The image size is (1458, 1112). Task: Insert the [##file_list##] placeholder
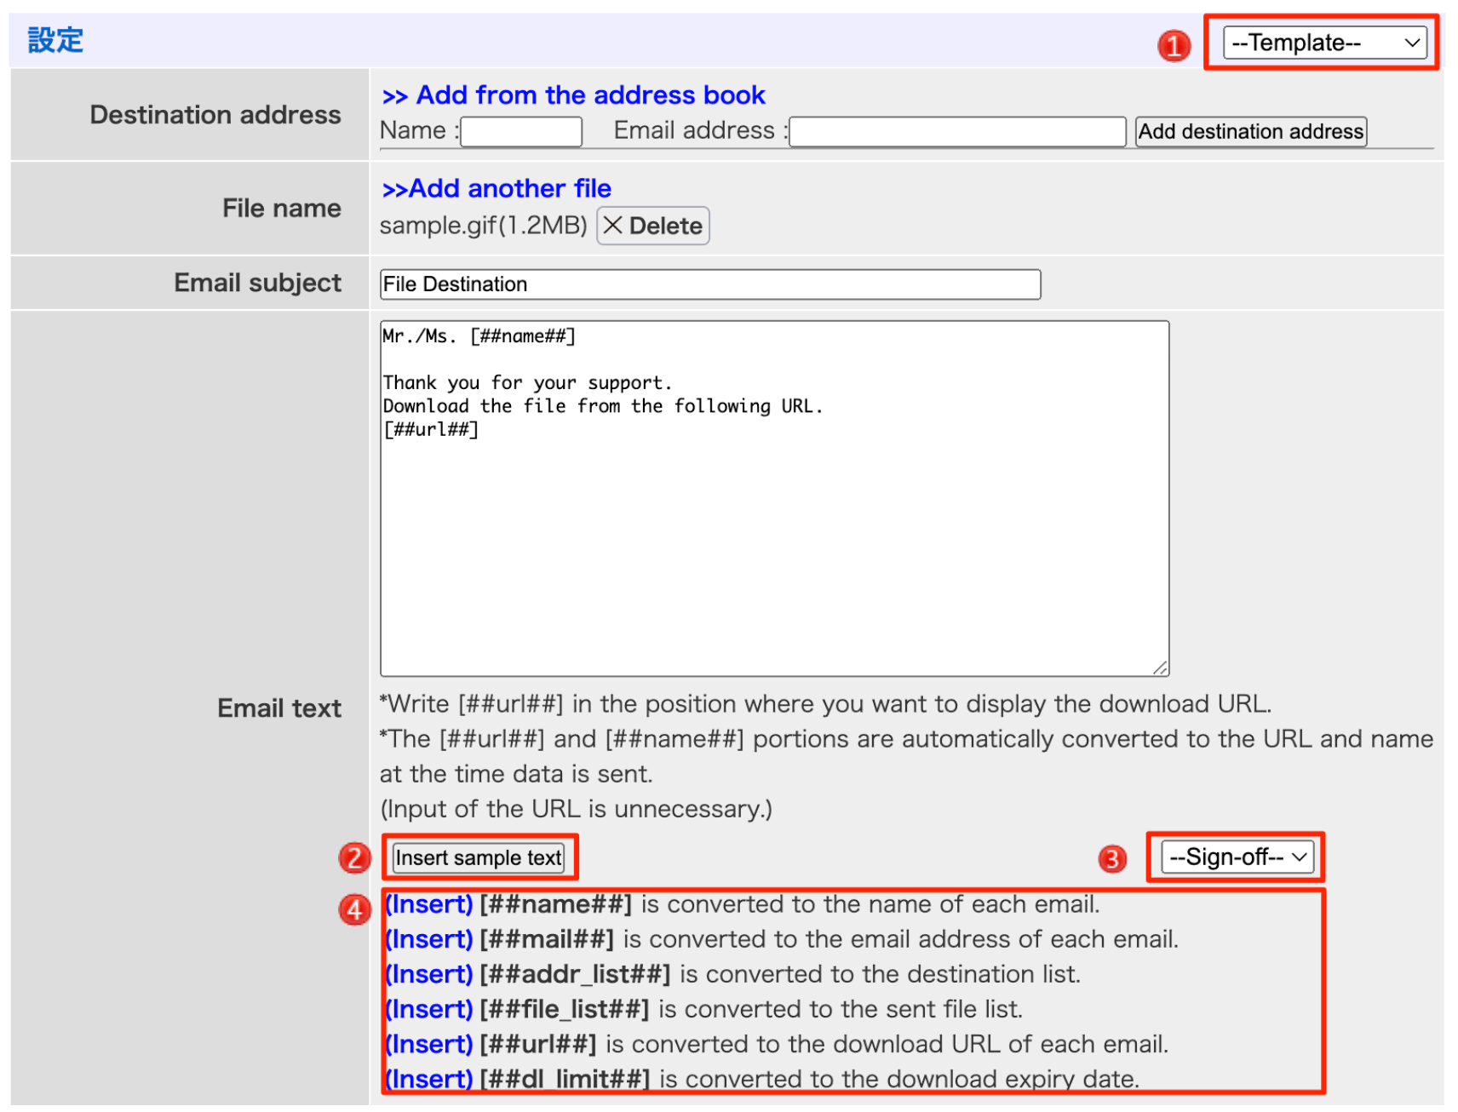(428, 1008)
